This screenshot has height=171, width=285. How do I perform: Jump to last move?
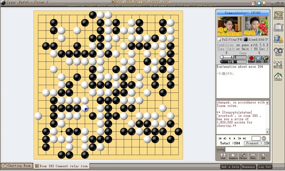(244, 139)
